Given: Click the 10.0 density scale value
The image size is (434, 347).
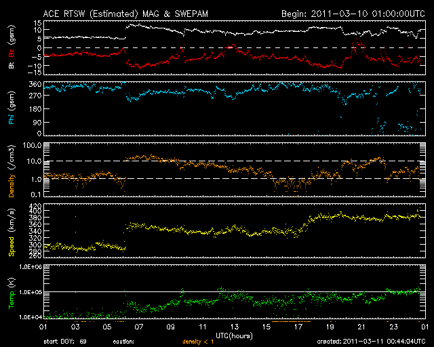Looking at the screenshot, I should point(34,161).
